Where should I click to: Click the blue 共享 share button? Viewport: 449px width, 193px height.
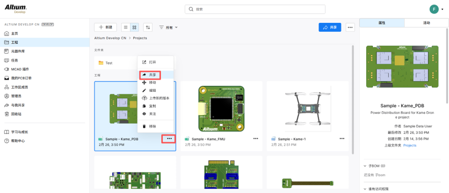coord(330,27)
